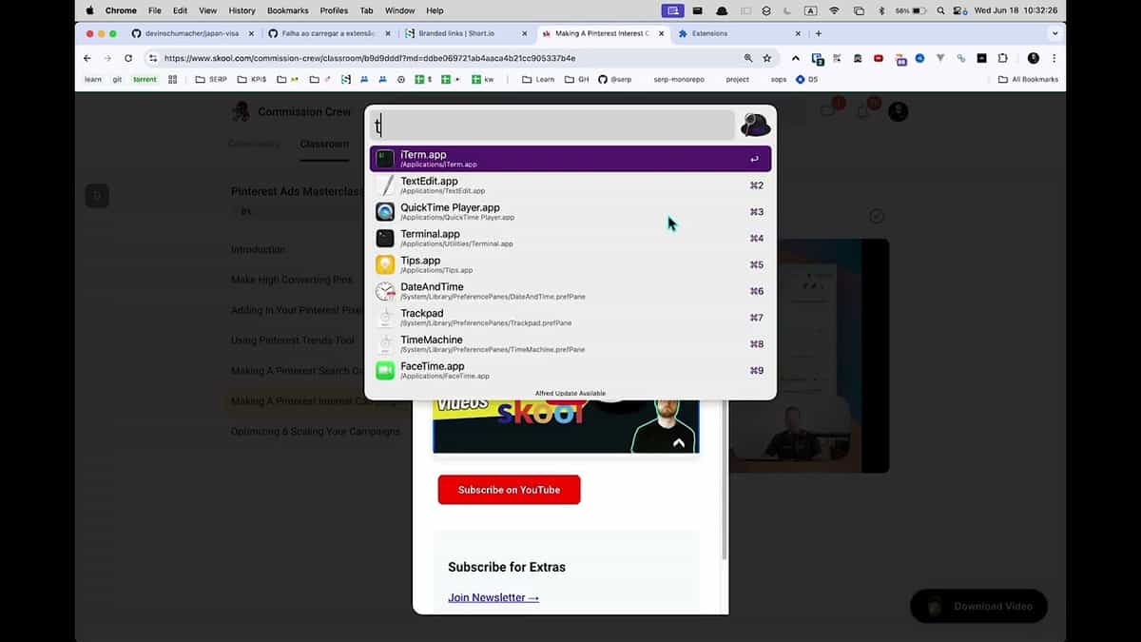The image size is (1141, 642).
Task: Select the FaceTime.app result
Action: [x=569, y=370]
